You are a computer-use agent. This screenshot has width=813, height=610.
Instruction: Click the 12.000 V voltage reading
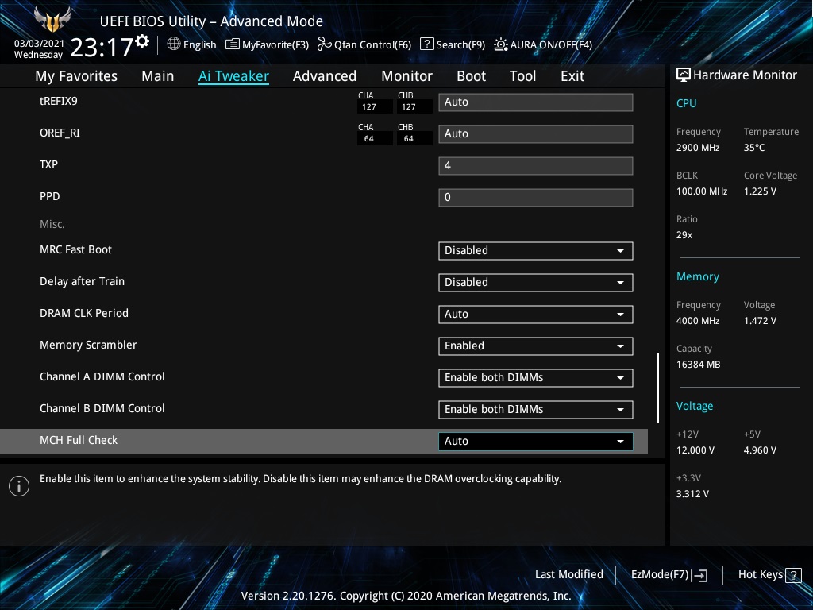click(695, 450)
